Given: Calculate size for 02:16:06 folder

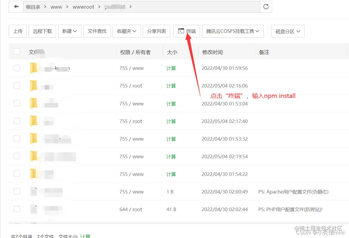Looking at the screenshot, I should tap(171, 86).
